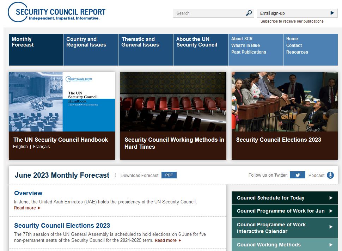Click the Security Council Report logo
This screenshot has width=342, height=251.
coord(56,12)
